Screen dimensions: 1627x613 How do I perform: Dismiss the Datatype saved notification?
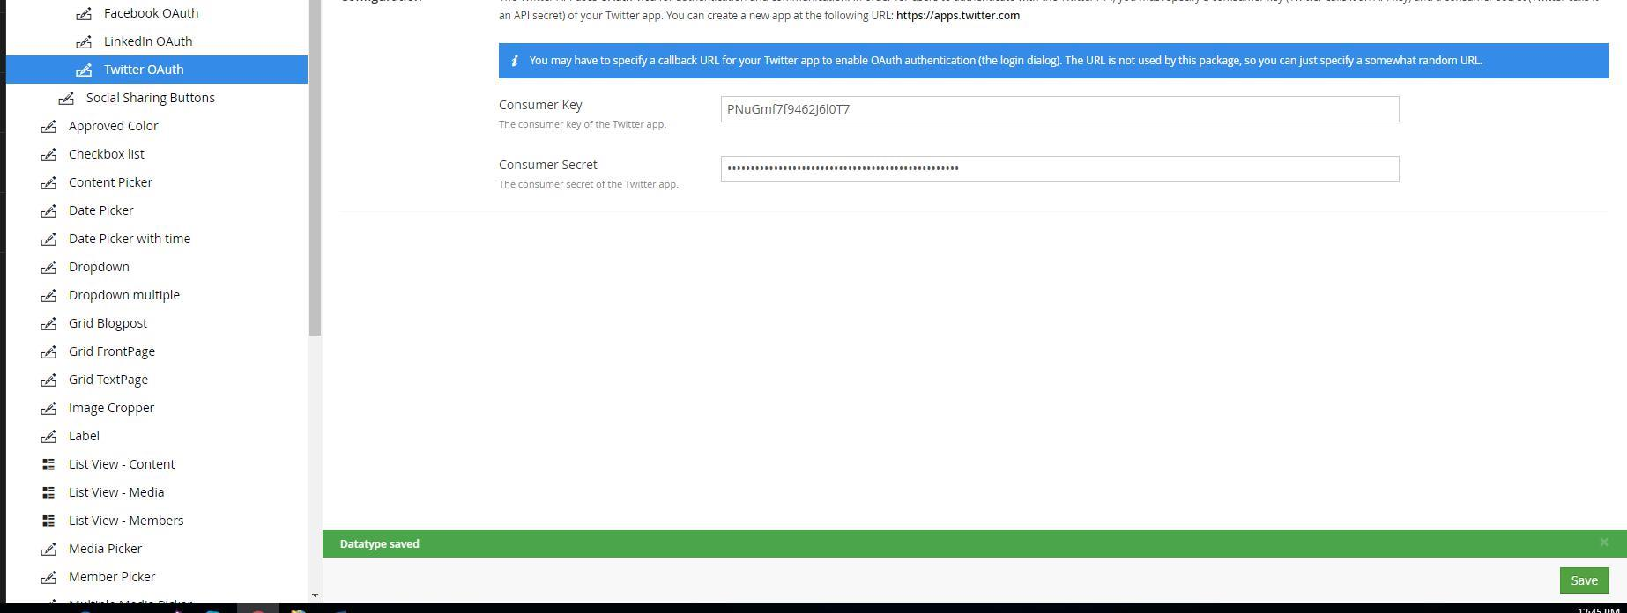click(x=1604, y=543)
